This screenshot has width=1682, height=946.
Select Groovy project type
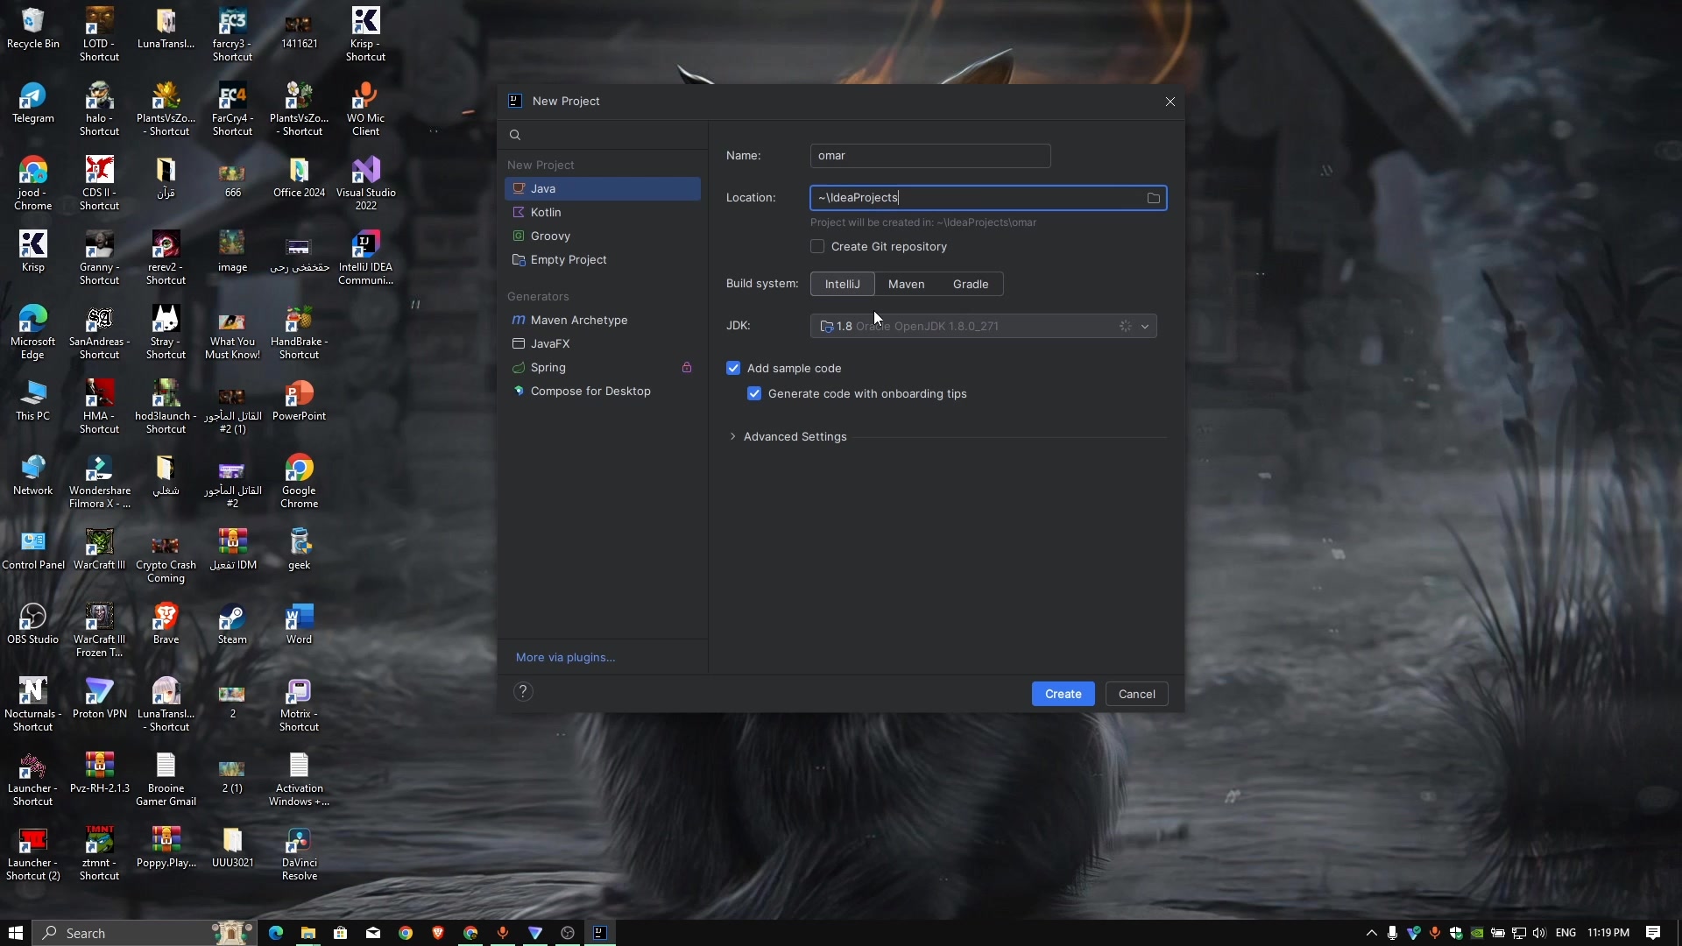[602, 236]
